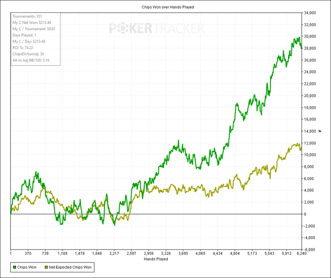Click the 'All-In Adj BB/100: 5.16' stat
The image size is (331, 278).
coord(31,60)
